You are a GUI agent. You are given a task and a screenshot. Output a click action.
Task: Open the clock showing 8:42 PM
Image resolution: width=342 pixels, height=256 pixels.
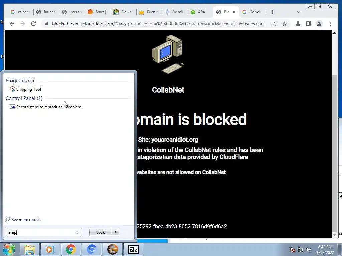(325, 250)
